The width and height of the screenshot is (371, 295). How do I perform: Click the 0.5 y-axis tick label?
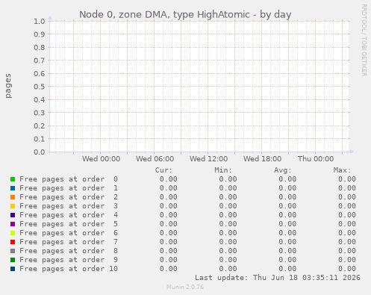coord(40,87)
